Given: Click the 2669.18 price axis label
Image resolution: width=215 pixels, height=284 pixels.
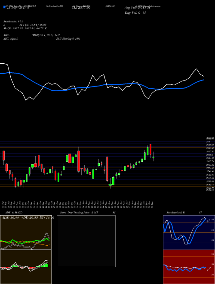Looking at the screenshot, I should pos(210,181).
